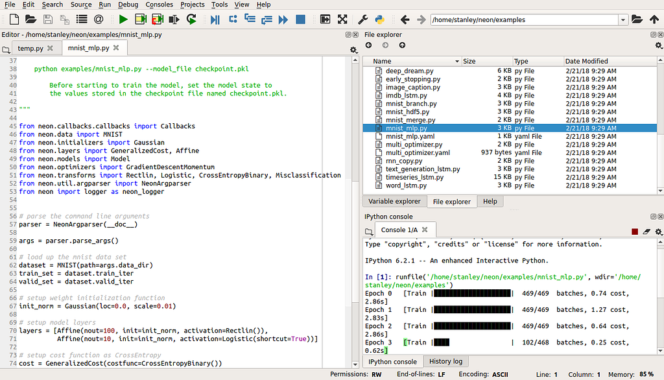Go to parent directory in toolbar
Viewport: 664px width, 380px height.
(654, 19)
